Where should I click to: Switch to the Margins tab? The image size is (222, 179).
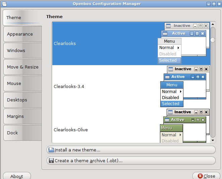coord(23,116)
